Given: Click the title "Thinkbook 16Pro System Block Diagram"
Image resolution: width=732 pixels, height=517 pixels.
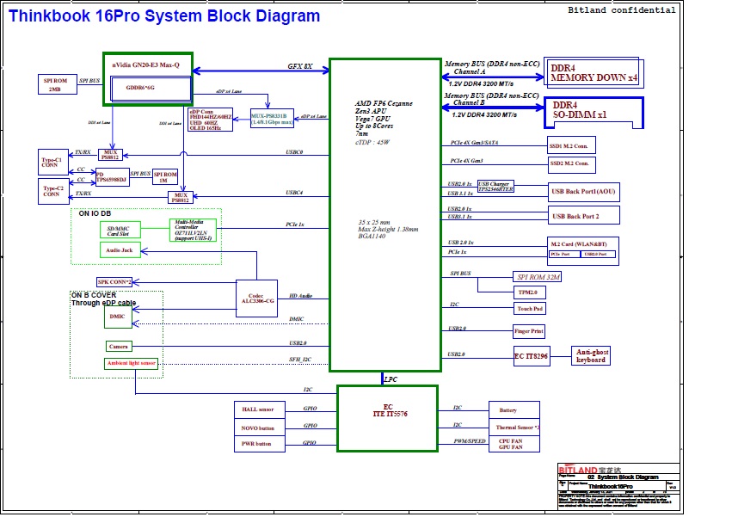Looking at the screenshot, I should click(x=164, y=15).
